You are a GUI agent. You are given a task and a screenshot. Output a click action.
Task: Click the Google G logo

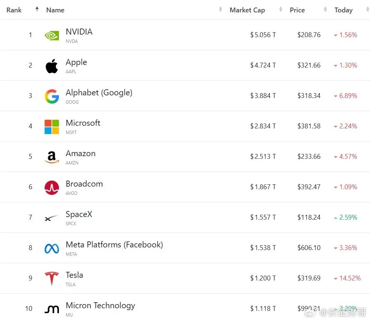[x=52, y=96]
